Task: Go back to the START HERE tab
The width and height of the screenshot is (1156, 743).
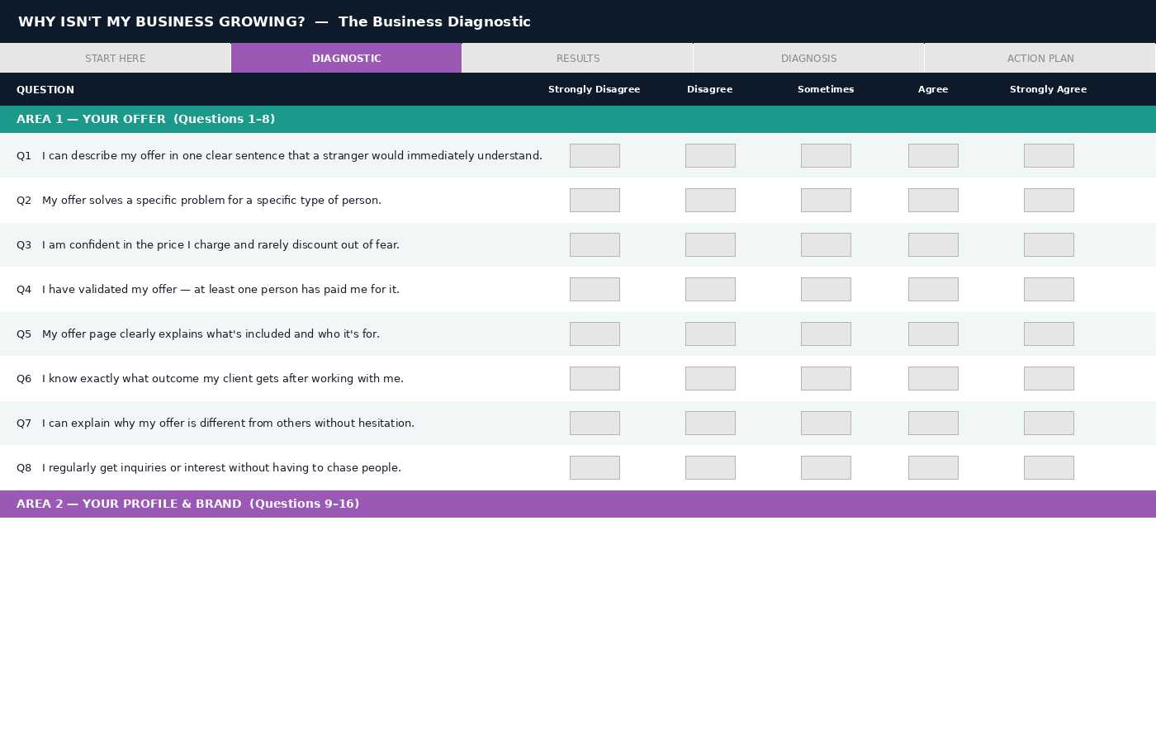Action: 115,58
